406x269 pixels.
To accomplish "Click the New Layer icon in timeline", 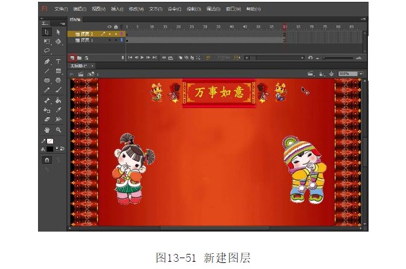I will 72,57.
